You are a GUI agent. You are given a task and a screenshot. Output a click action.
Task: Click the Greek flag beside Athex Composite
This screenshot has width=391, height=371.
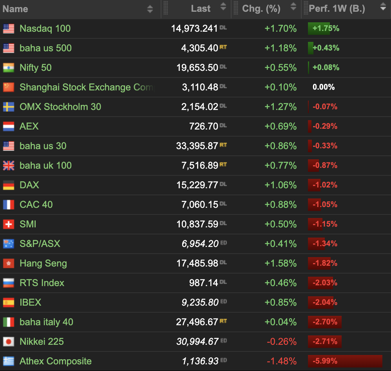coord(9,361)
